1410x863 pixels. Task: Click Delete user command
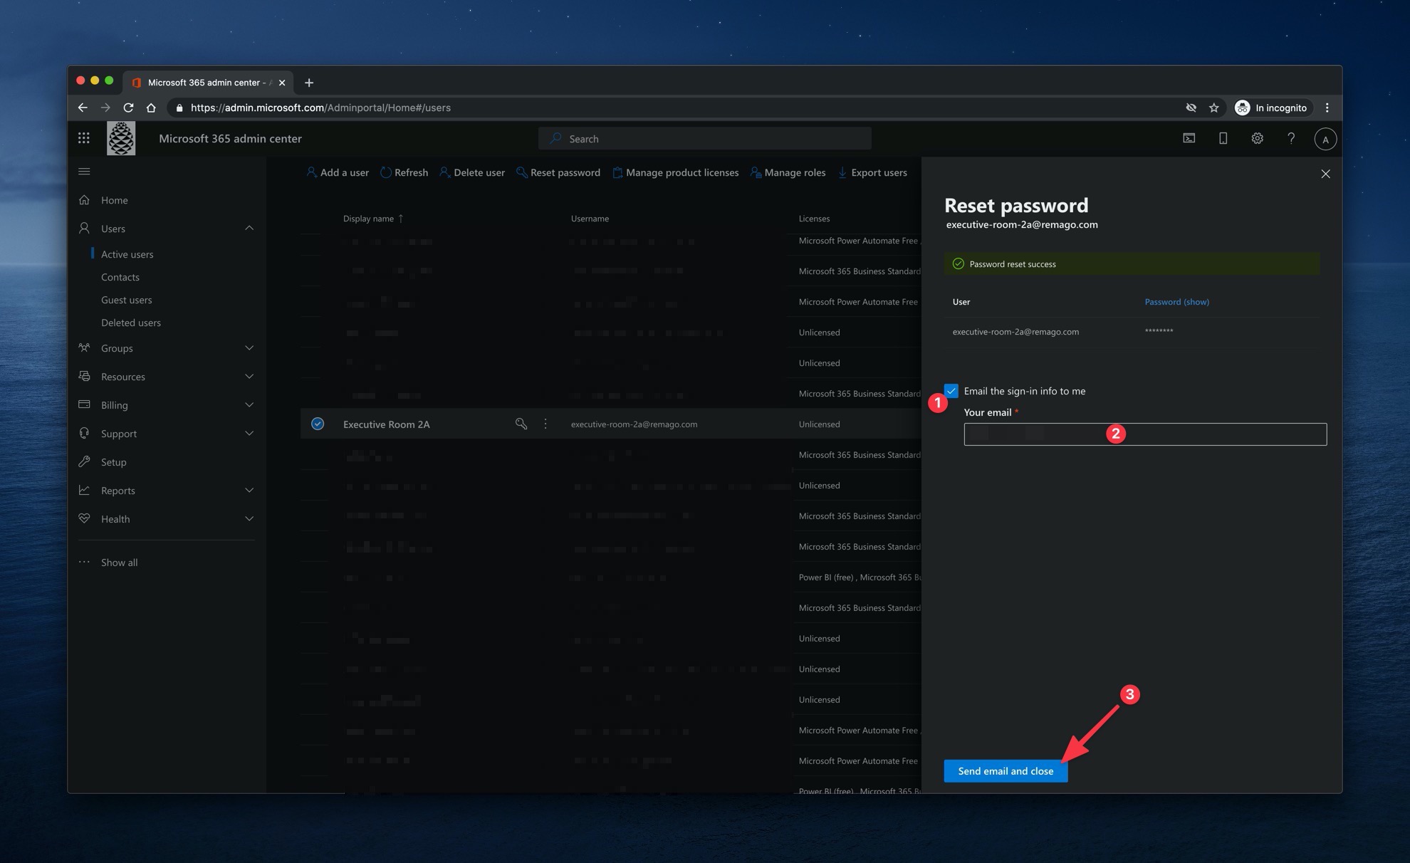click(x=472, y=172)
